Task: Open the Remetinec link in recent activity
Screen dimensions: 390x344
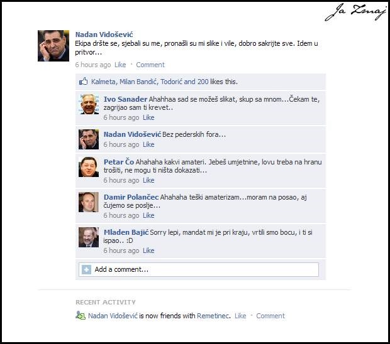Action: click(x=213, y=316)
